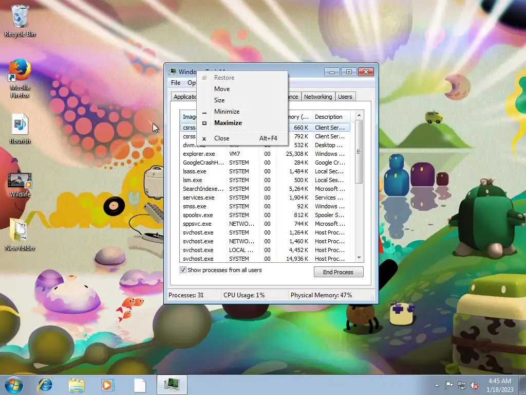The width and height of the screenshot is (526, 395).
Task: Toggle Show processes from all users checkbox
Action: click(183, 270)
